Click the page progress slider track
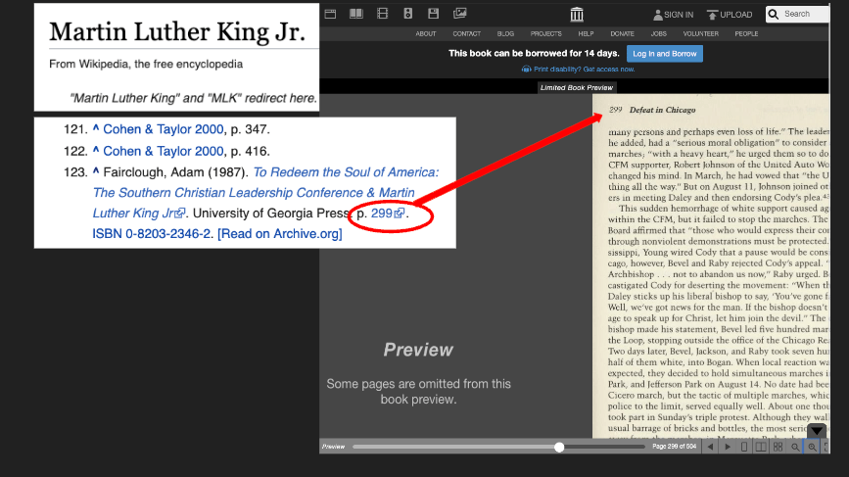This screenshot has width=849, height=477. point(498,447)
